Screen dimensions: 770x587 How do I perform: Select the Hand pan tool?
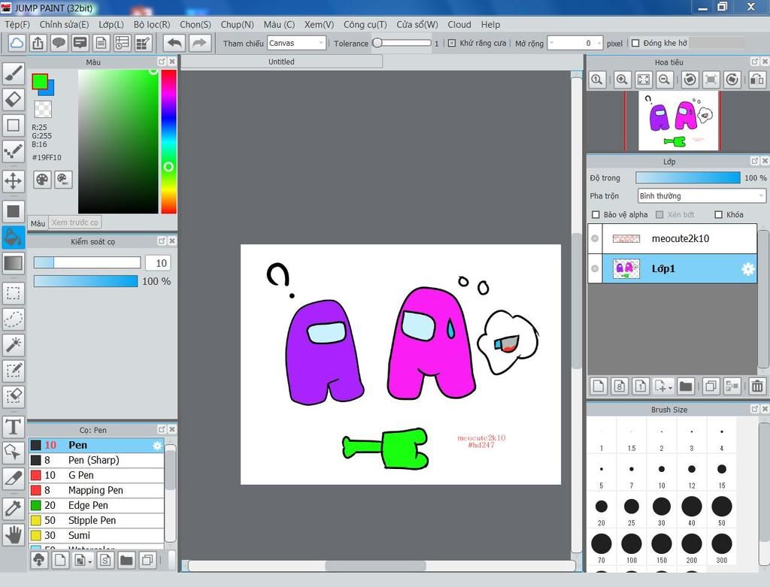(14, 534)
